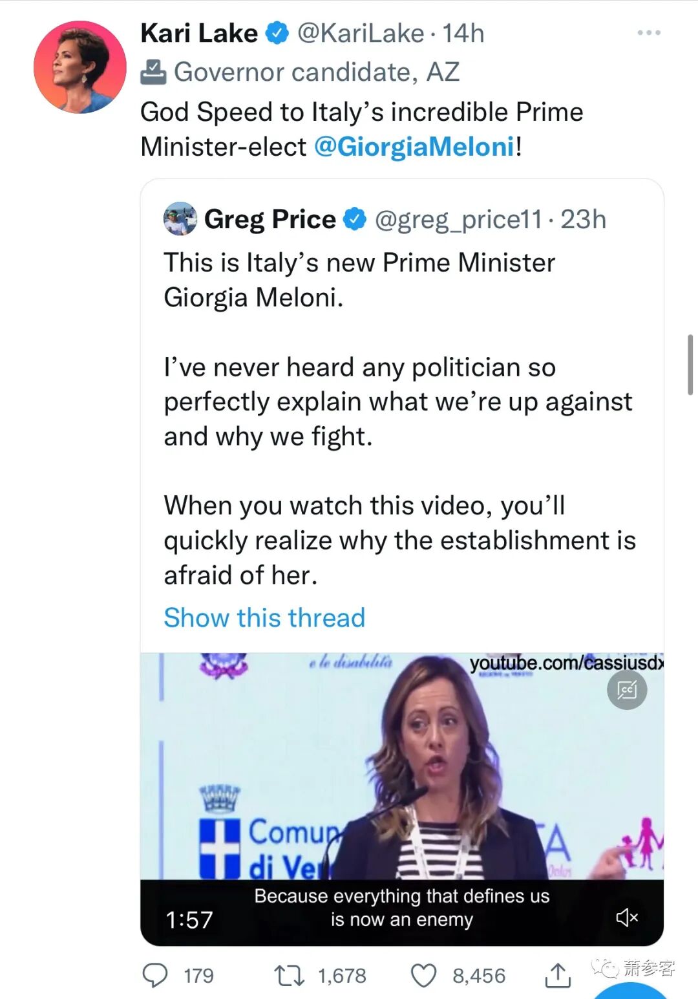Open Greg Price's small avatar
This screenshot has width=698, height=999.
[180, 219]
